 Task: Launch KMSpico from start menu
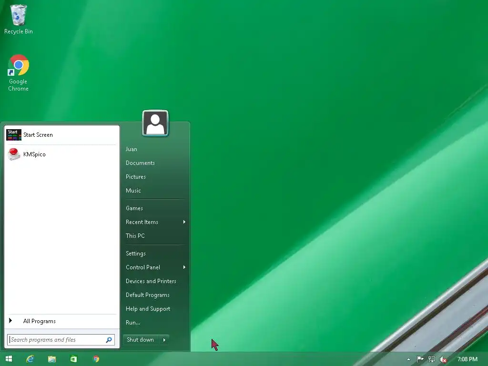point(61,154)
